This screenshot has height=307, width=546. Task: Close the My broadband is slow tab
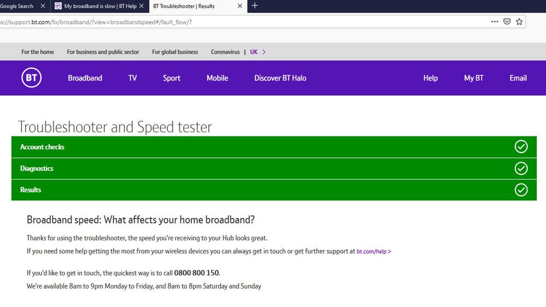point(142,6)
